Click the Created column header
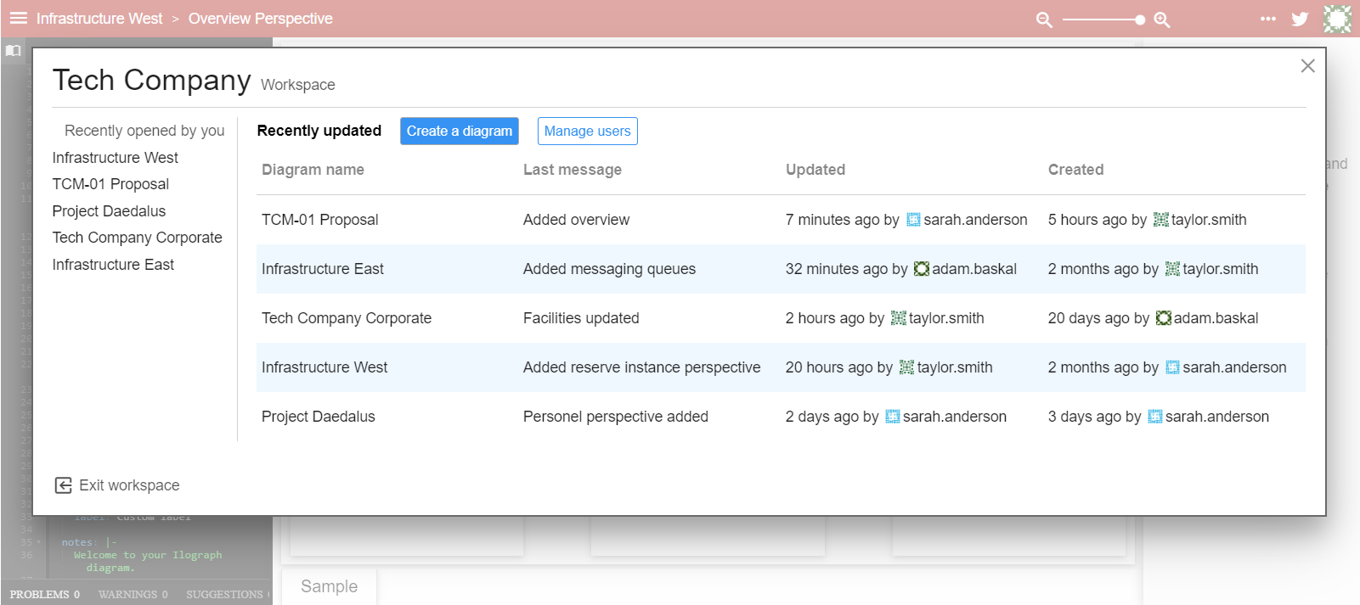This screenshot has width=1360, height=605. (x=1076, y=170)
